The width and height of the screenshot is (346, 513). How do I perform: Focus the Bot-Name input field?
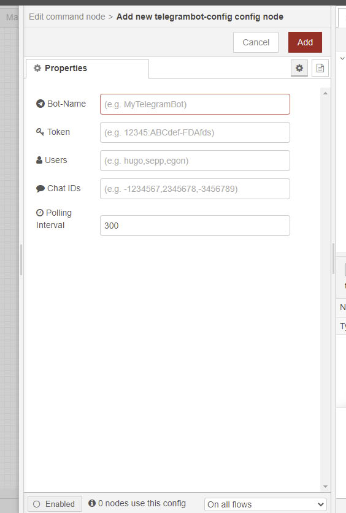(x=195, y=104)
